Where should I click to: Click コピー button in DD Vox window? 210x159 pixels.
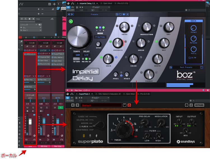pyautogui.click(x=93, y=10)
